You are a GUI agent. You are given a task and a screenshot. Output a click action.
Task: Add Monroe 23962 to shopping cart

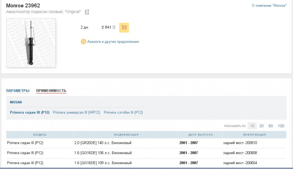[x=124, y=27]
